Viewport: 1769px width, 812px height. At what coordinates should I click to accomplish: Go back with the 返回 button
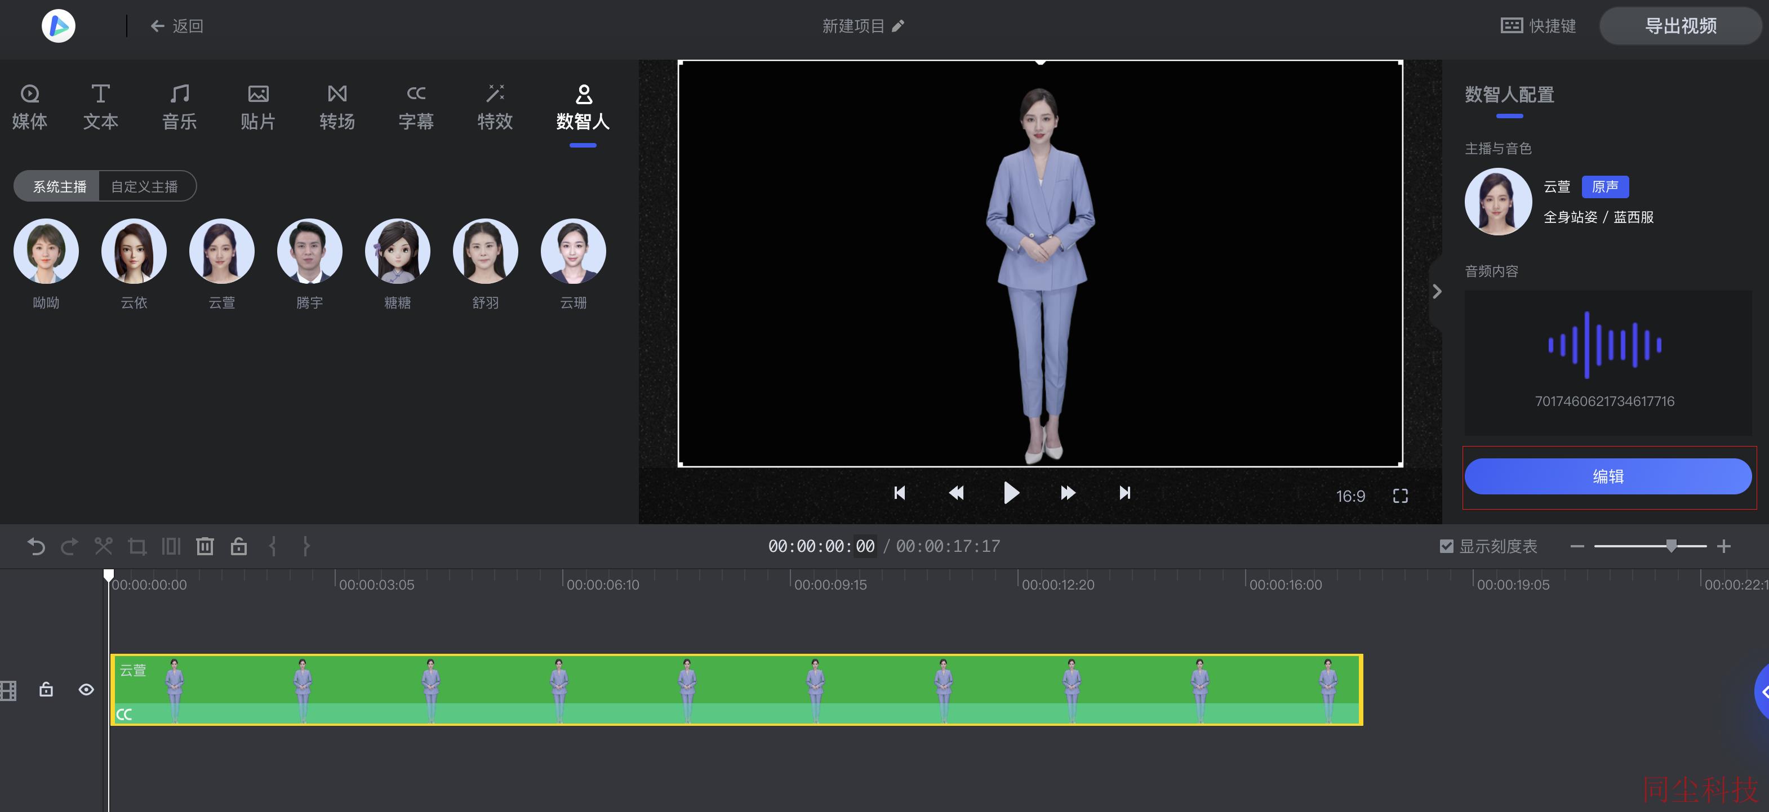177,26
